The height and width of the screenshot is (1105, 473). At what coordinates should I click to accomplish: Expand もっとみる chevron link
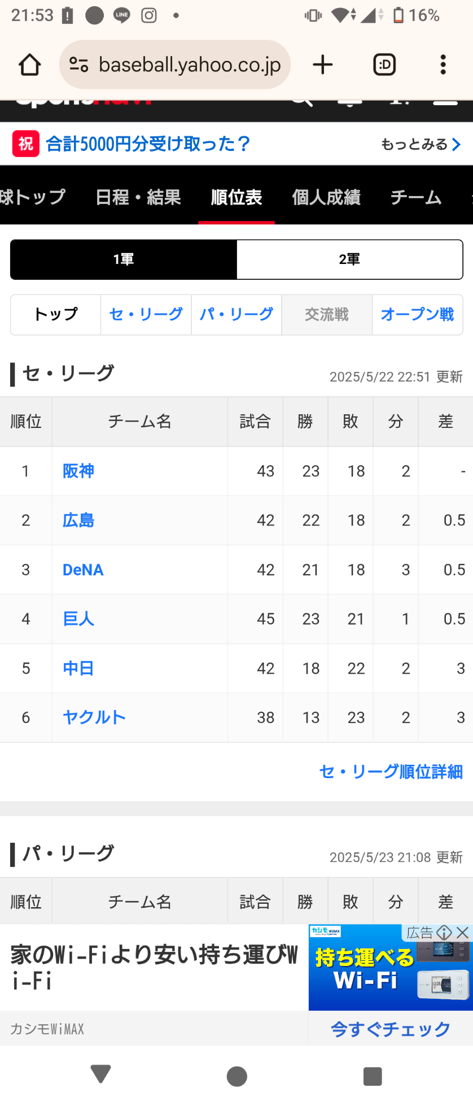pyautogui.click(x=421, y=144)
